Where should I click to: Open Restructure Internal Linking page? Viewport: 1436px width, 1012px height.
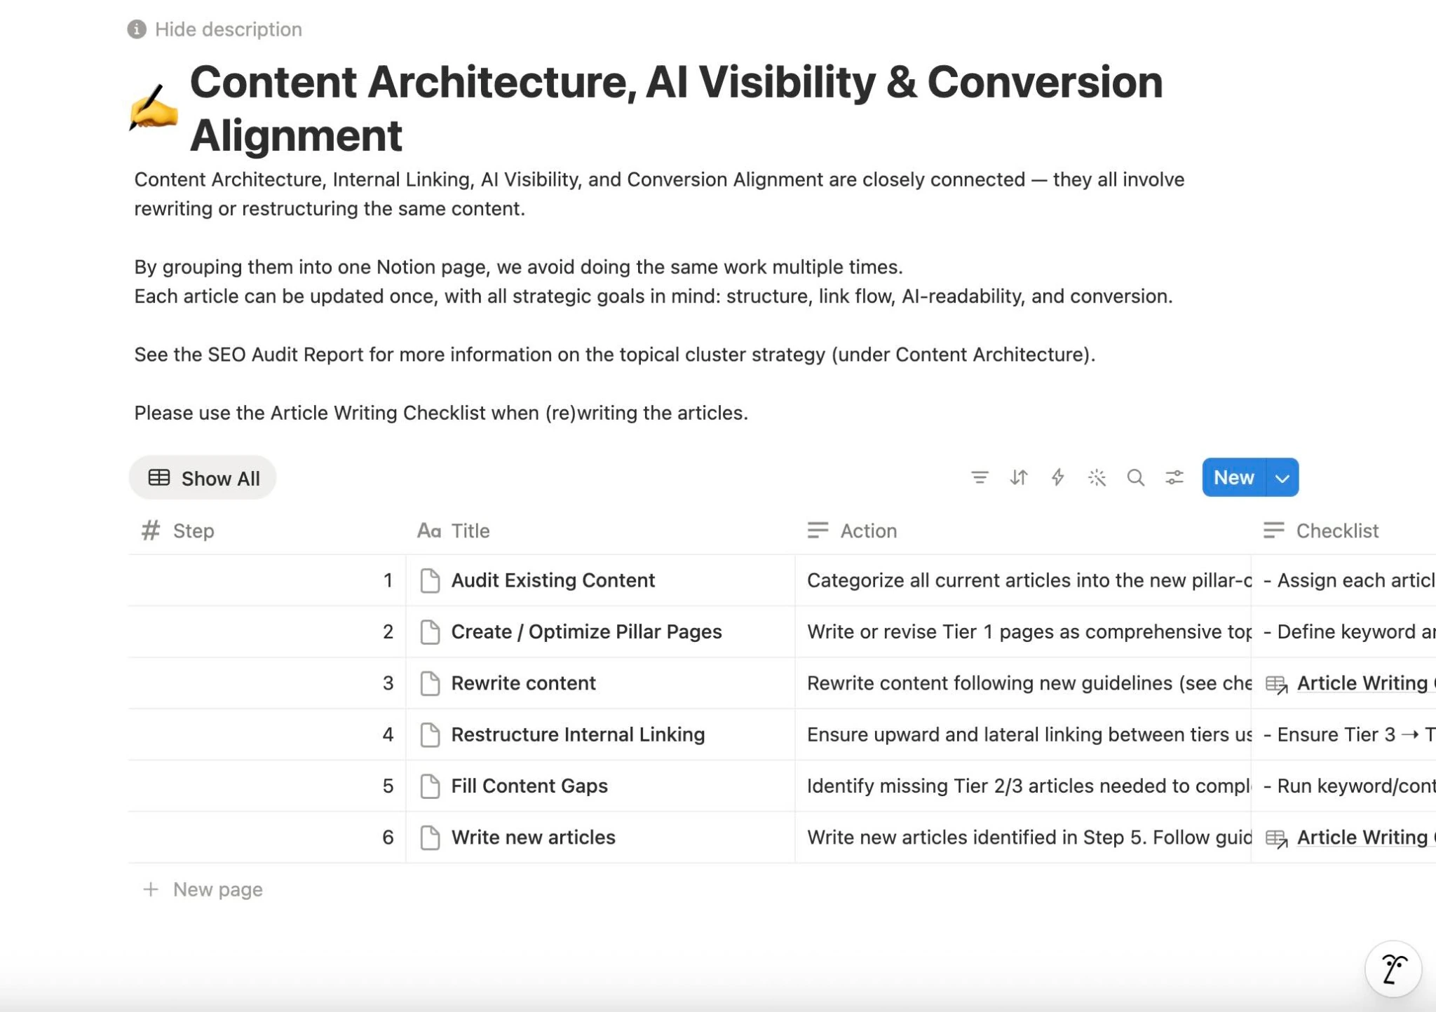coord(578,734)
